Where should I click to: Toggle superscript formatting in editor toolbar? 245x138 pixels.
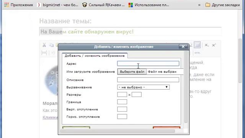tap(214, 45)
